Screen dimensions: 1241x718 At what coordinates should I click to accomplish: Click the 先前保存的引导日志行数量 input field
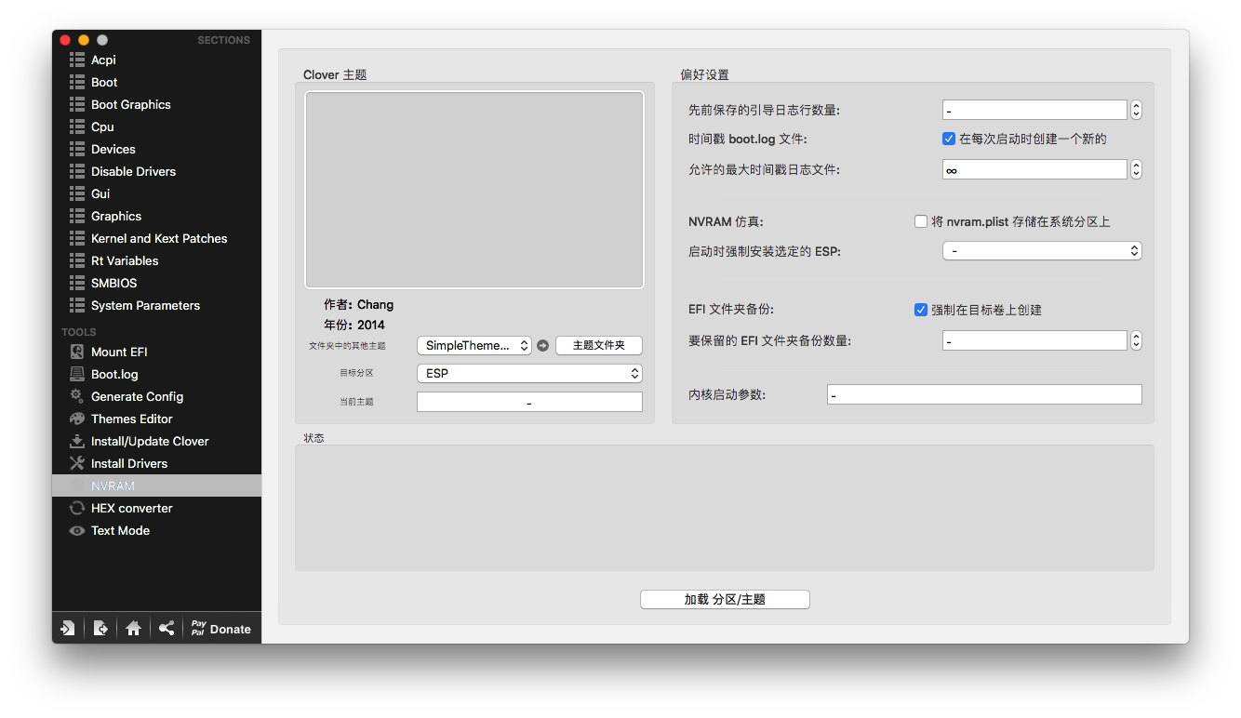tap(1034, 110)
